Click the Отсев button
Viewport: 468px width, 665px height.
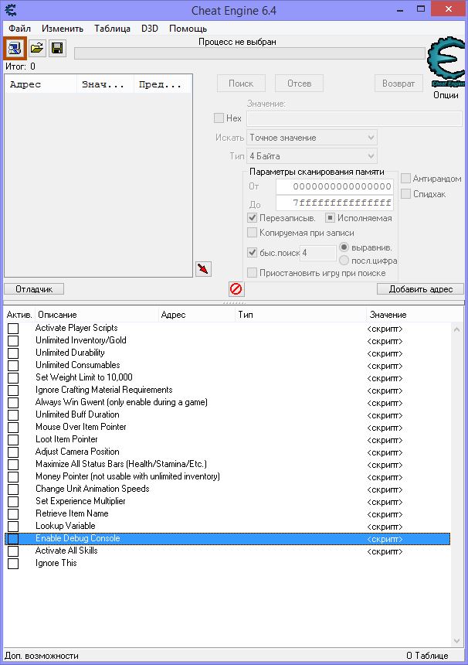300,84
